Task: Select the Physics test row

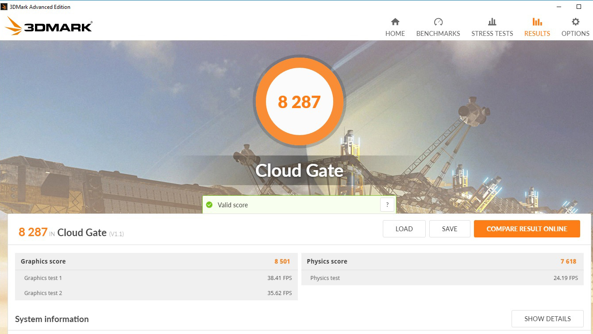Action: [x=443, y=278]
